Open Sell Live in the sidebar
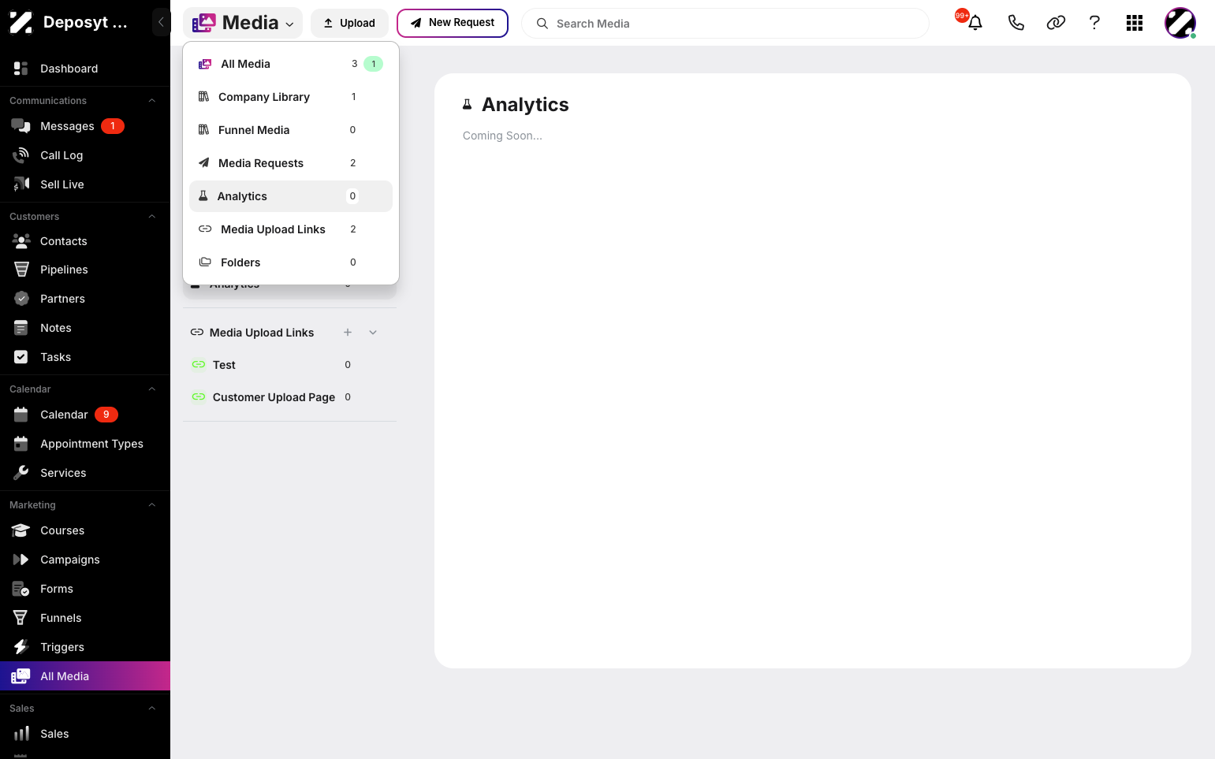Viewport: 1215px width, 759px height. (85, 184)
